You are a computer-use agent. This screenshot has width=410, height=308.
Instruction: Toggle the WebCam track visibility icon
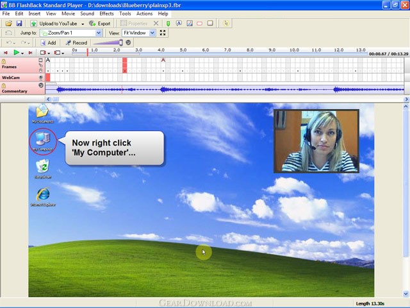click(x=41, y=78)
